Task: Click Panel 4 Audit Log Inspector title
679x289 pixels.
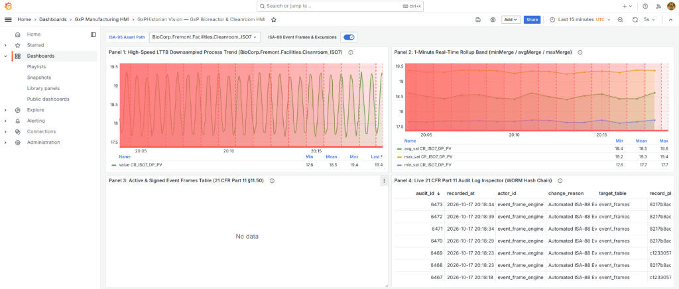Action: tap(473, 181)
